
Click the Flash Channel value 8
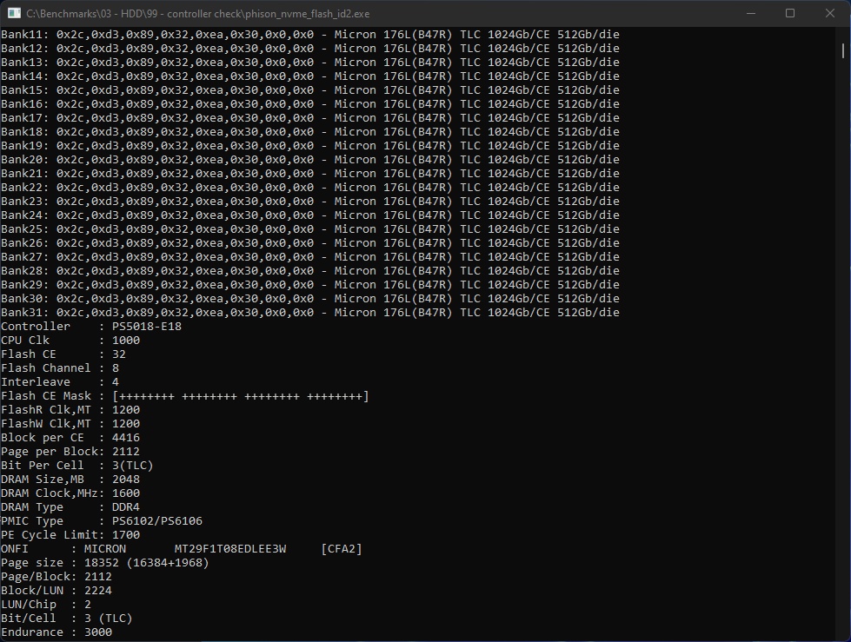(116, 368)
